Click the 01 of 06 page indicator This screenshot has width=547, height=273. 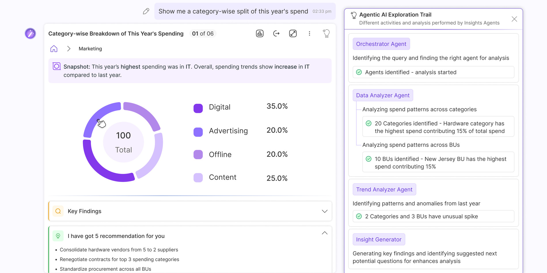(203, 34)
